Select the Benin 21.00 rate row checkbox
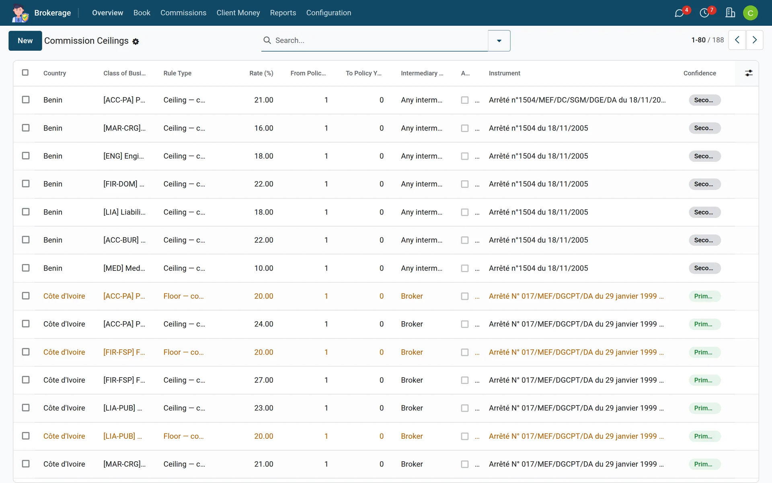 pyautogui.click(x=26, y=99)
